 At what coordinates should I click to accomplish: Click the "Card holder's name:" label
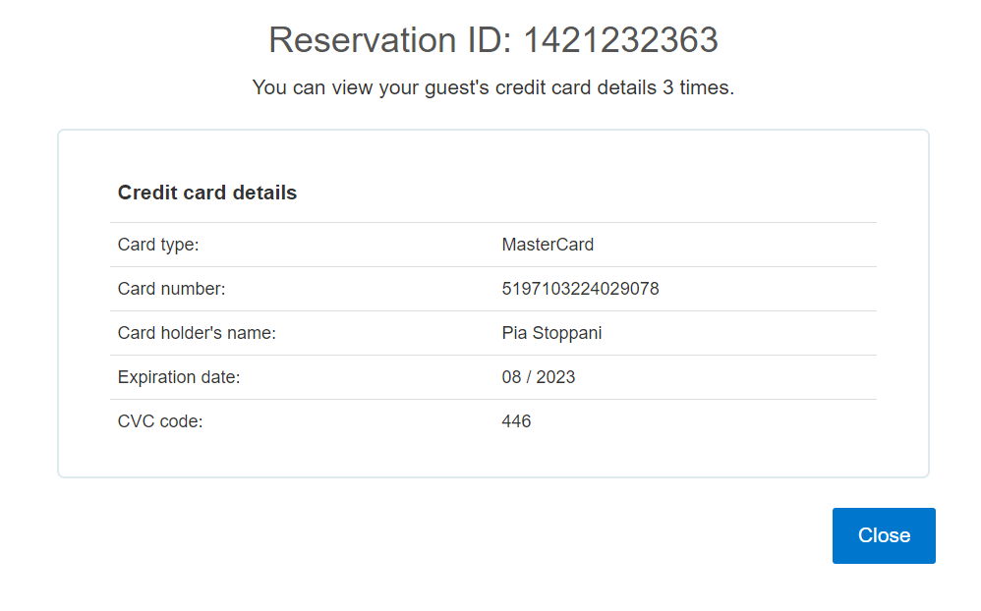click(x=197, y=333)
